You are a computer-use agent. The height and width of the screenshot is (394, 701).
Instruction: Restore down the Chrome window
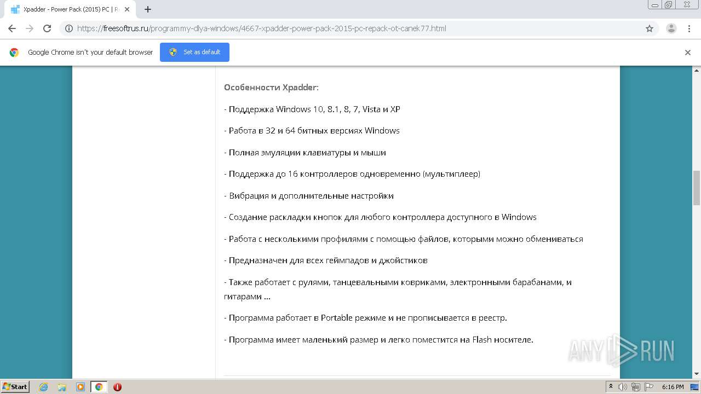668,5
